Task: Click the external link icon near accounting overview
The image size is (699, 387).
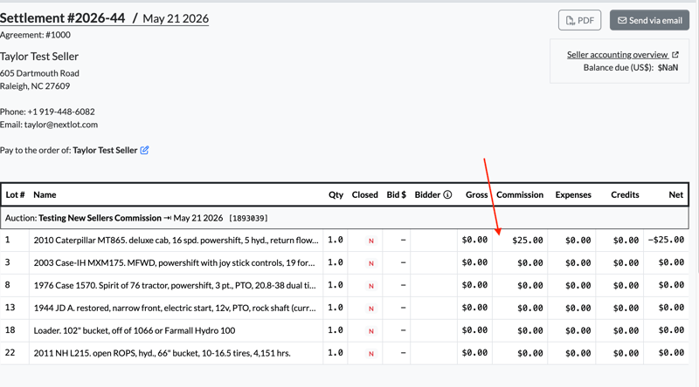Action: [x=675, y=55]
